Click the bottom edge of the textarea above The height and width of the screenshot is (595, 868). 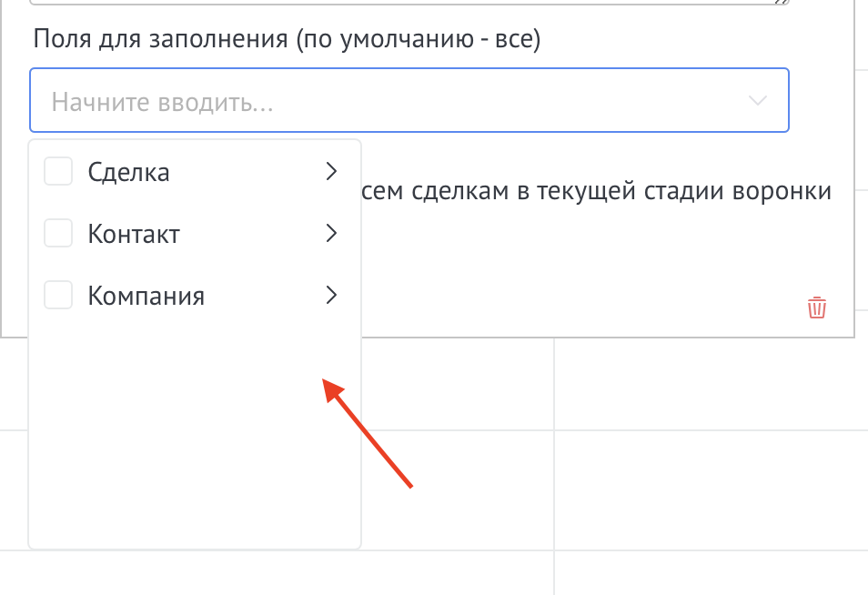(x=409, y=5)
